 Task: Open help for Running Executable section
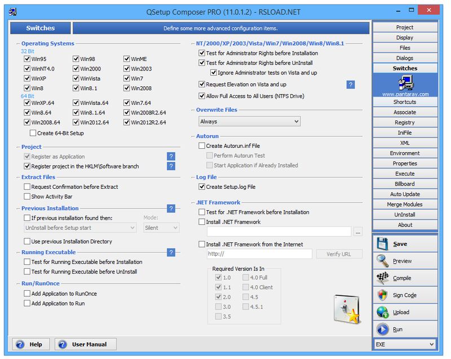[171, 252]
